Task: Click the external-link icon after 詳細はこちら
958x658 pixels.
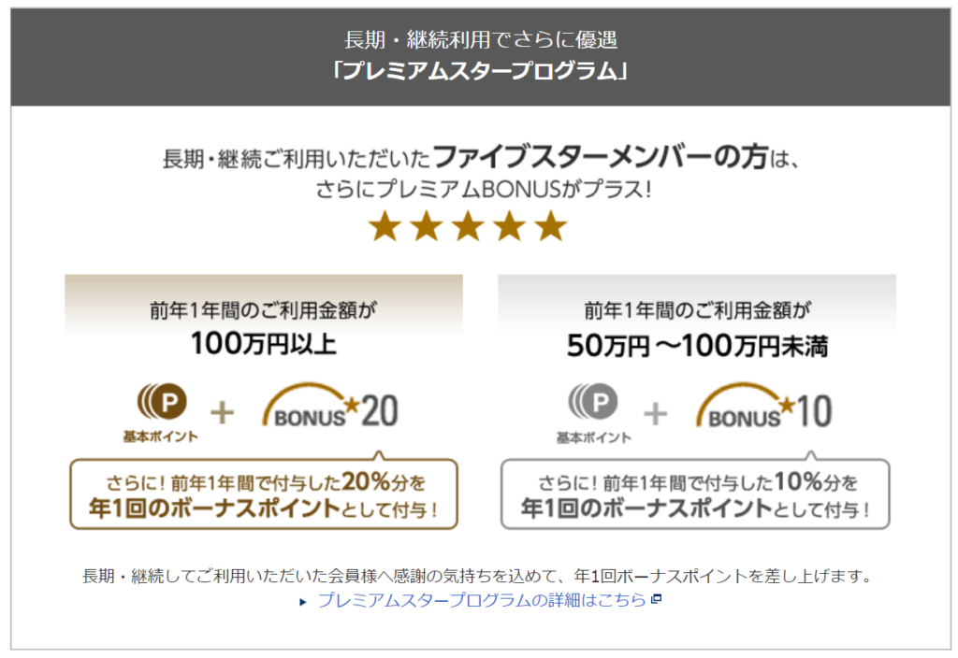Action: click(x=657, y=599)
